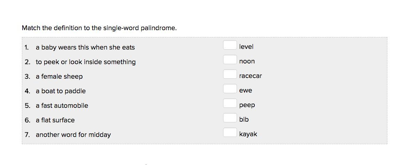This screenshot has height=165, width=403.
Task: Click the Match the definition instruction text
Action: point(99,28)
